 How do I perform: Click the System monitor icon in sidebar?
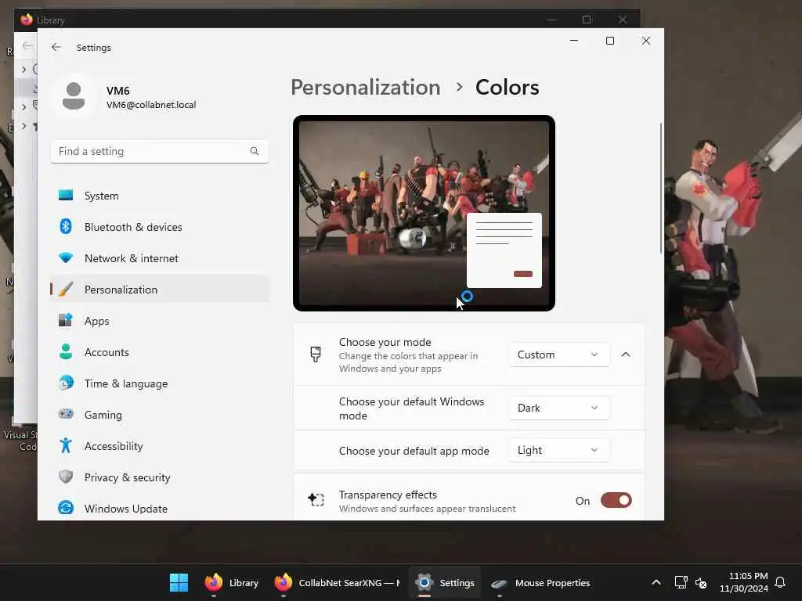(x=66, y=195)
